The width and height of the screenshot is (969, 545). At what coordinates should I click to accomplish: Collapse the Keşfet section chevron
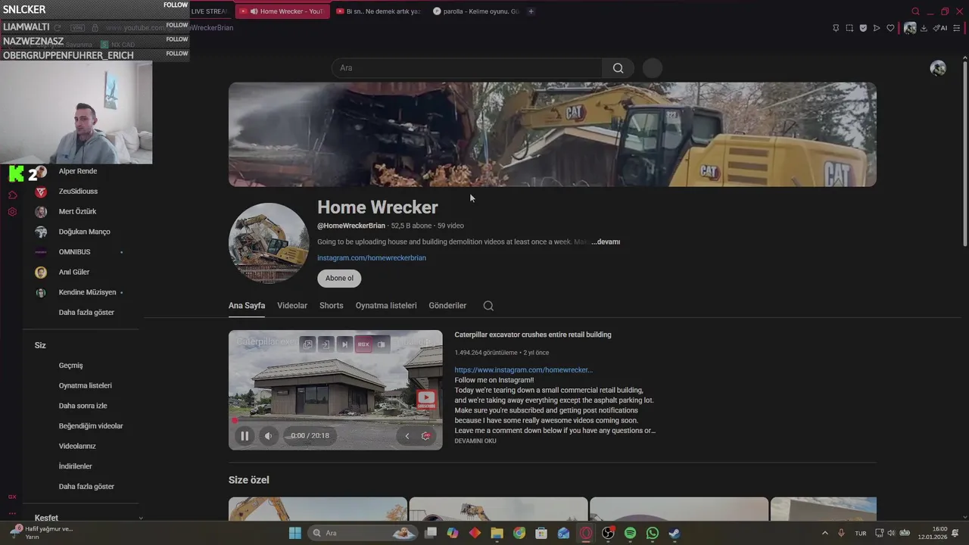[x=141, y=519]
